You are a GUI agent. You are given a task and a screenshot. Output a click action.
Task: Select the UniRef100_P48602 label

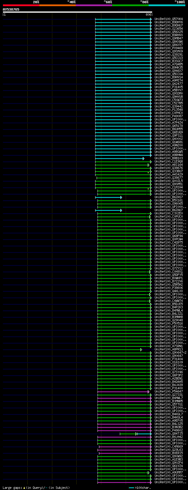(169, 431)
